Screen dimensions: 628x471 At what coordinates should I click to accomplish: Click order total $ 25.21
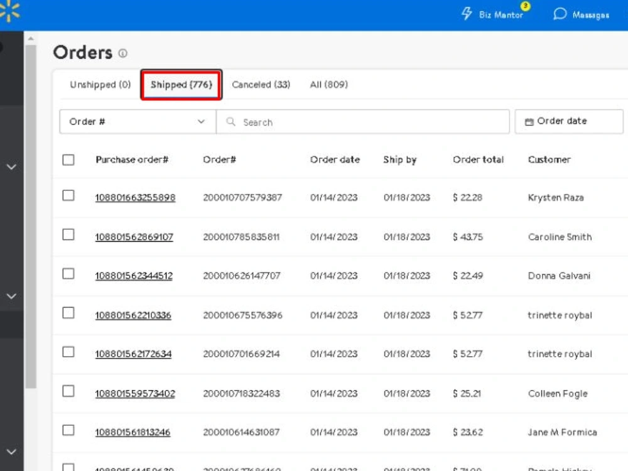[x=467, y=394]
